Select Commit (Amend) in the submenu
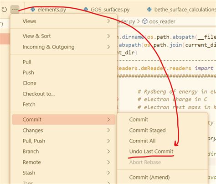This screenshot has width=216, height=184. (x=162, y=177)
